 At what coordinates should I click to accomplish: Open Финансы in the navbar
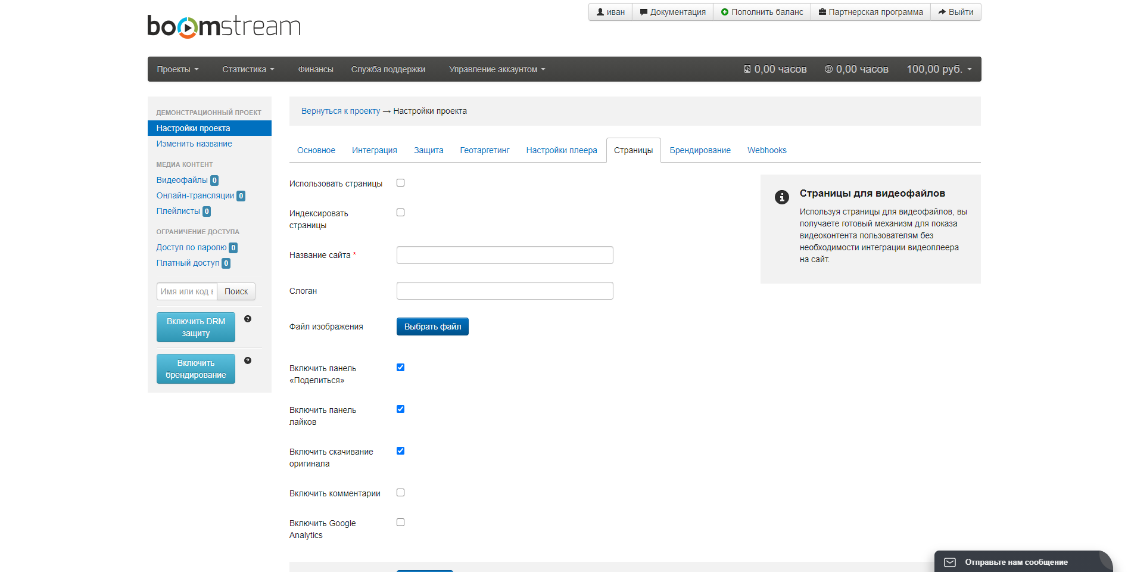pyautogui.click(x=316, y=69)
